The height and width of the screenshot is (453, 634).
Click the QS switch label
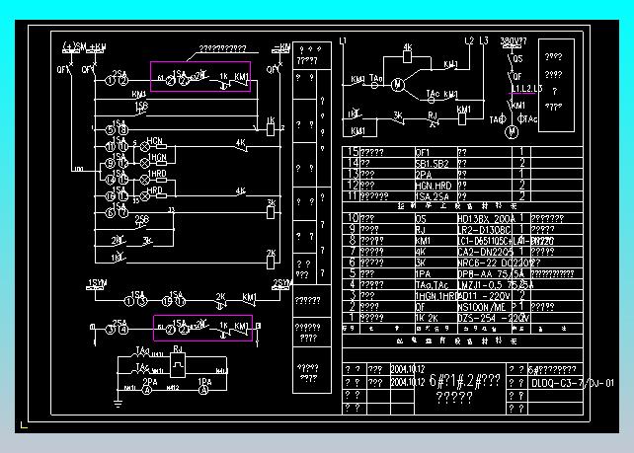(515, 59)
